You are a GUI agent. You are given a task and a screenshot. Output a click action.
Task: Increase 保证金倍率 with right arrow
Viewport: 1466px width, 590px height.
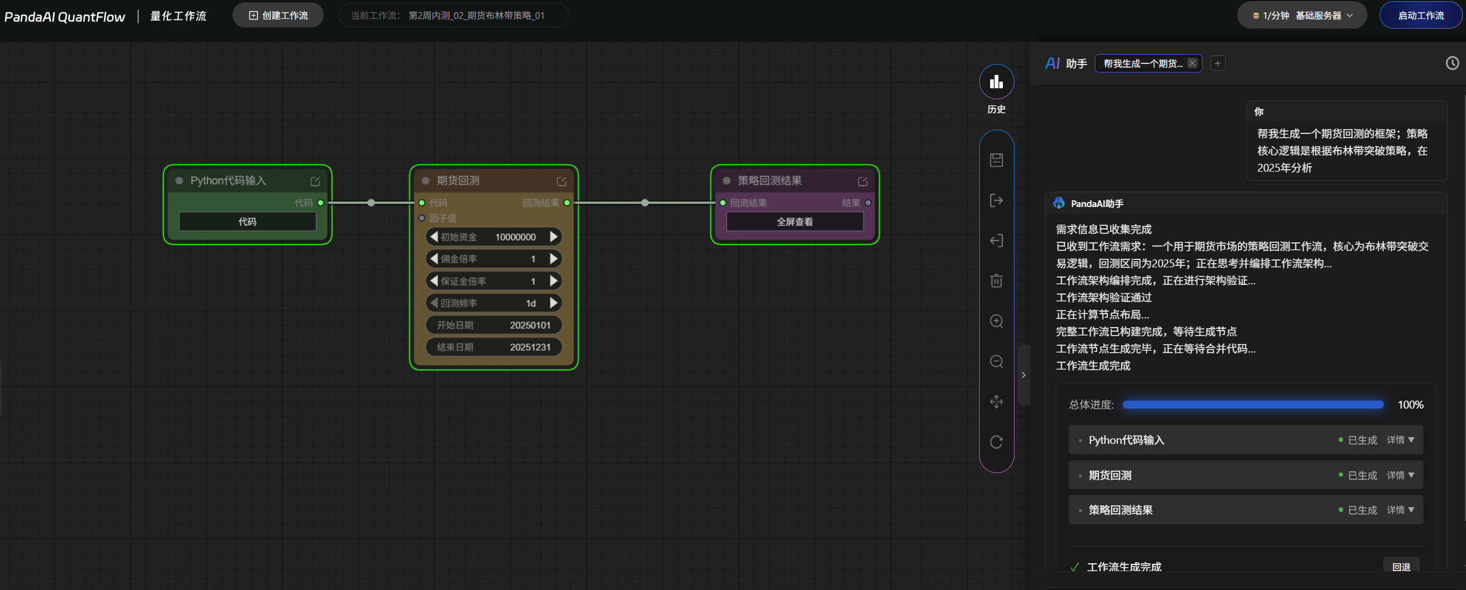[x=554, y=281]
